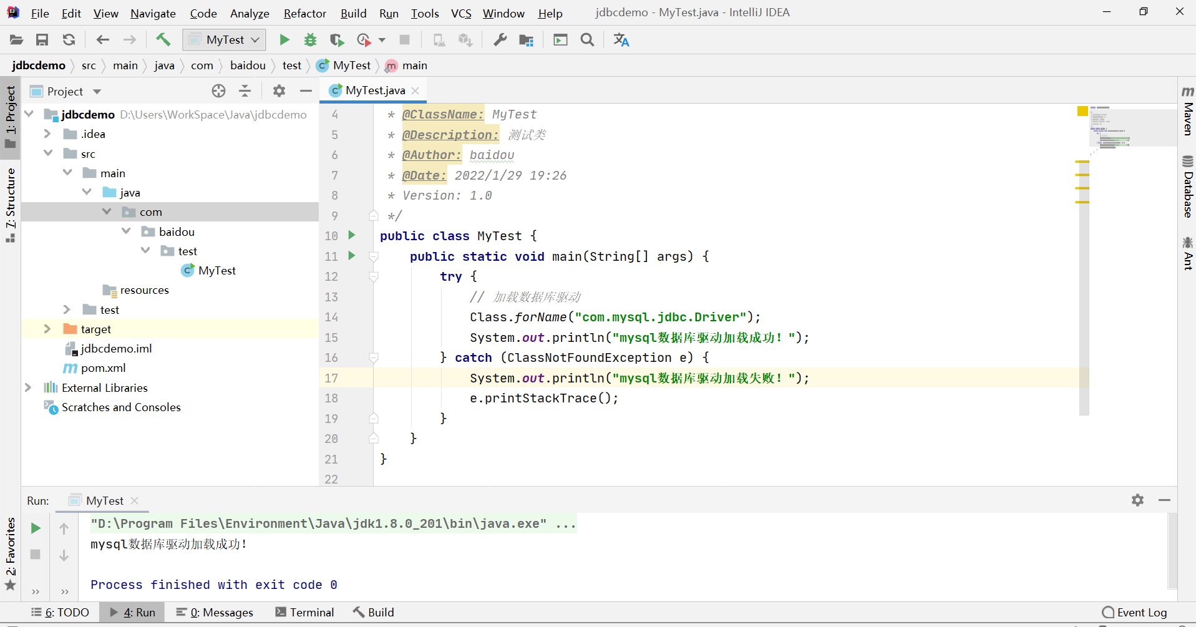1196x627 pixels.
Task: Close the MyTest.java editor tab
Action: [416, 90]
